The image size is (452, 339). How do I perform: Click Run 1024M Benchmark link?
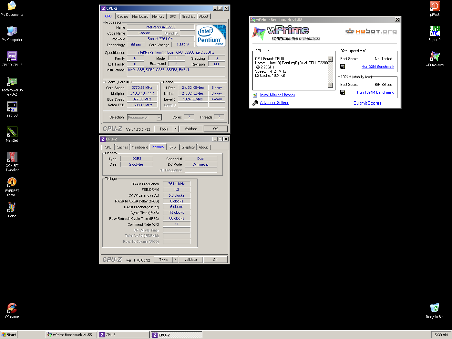(375, 92)
